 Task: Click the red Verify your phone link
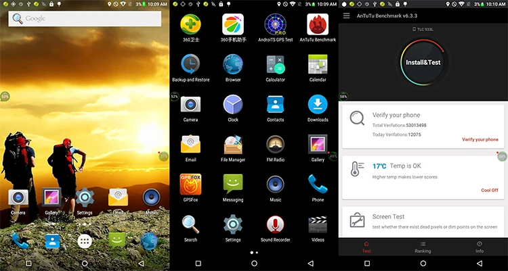[x=480, y=139]
